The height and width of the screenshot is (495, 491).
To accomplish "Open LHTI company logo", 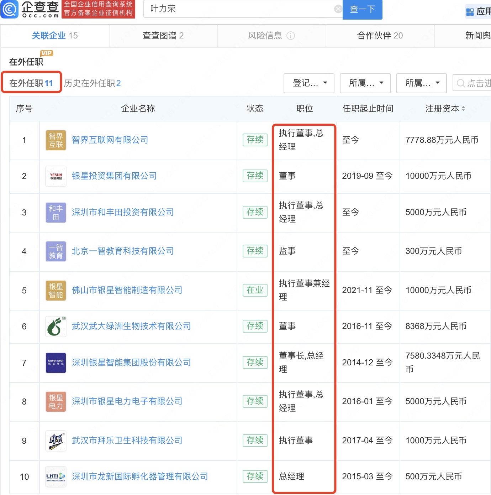I will click(x=56, y=477).
